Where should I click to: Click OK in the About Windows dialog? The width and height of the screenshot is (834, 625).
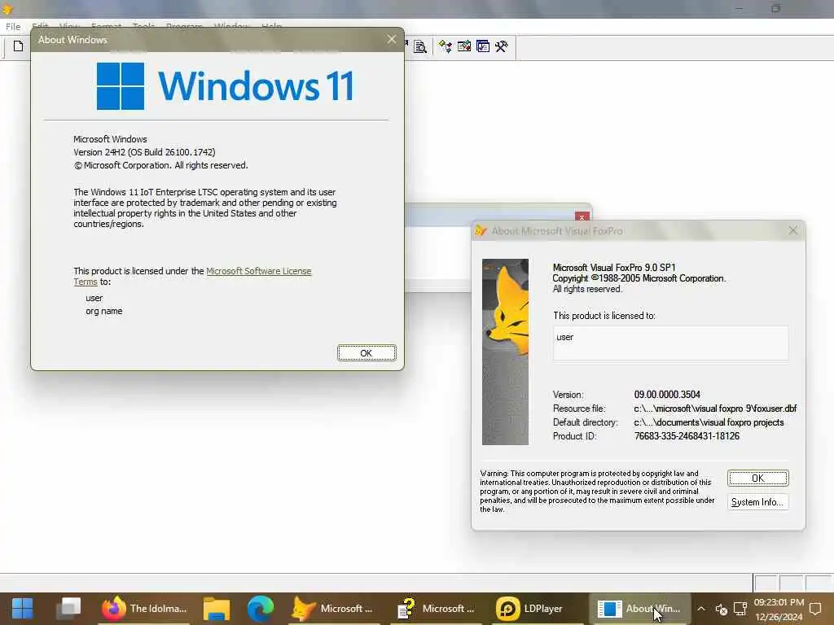pos(367,353)
